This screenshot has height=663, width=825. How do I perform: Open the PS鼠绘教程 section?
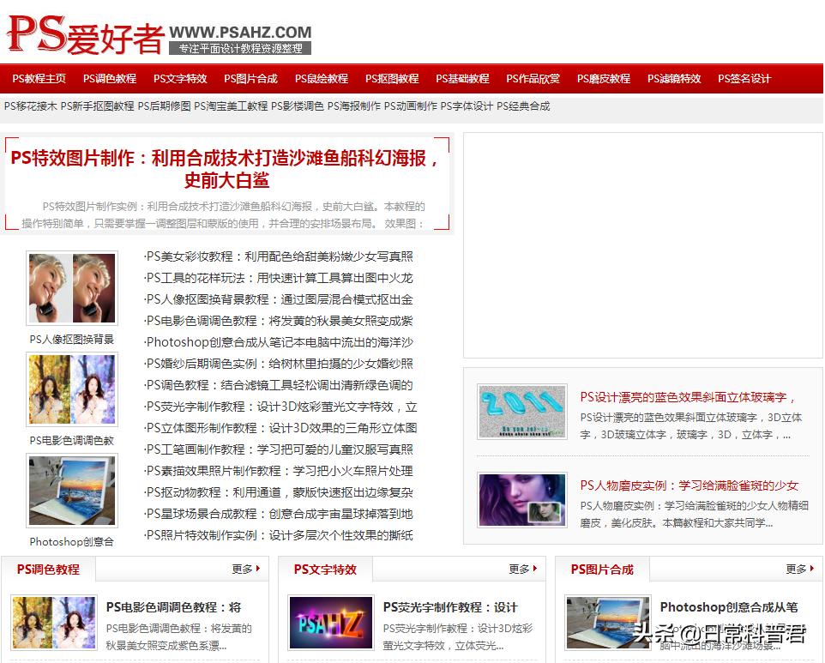click(x=320, y=78)
